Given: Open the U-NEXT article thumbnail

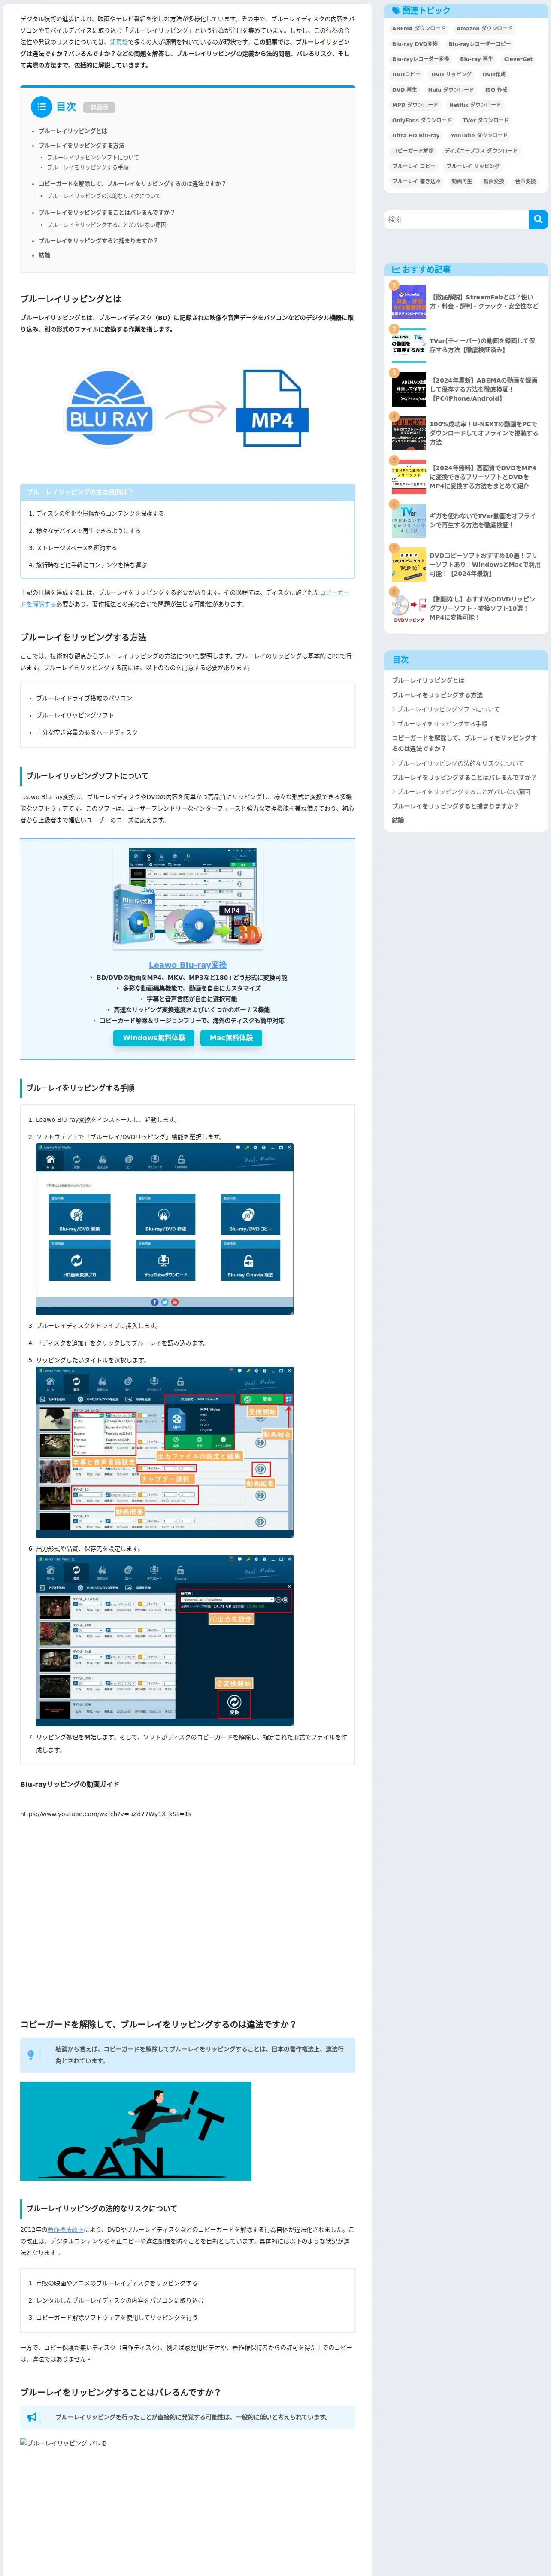Looking at the screenshot, I should pyautogui.click(x=408, y=433).
